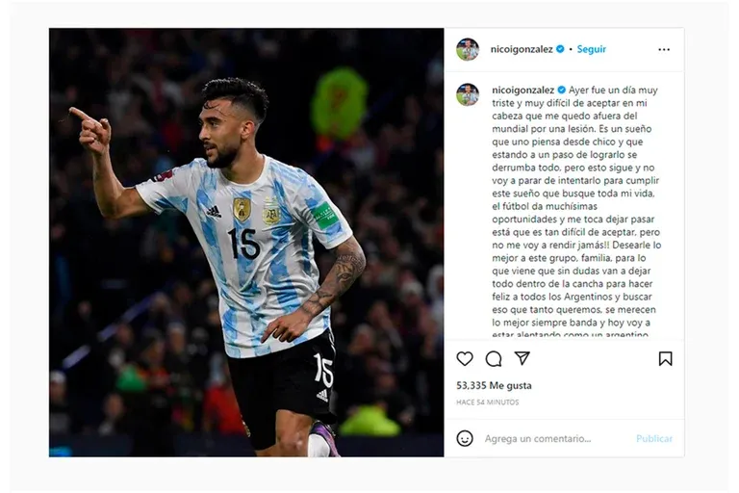This screenshot has height=493, width=739.
Task: View the 53,335 Me gusta likes list
Action: point(494,385)
